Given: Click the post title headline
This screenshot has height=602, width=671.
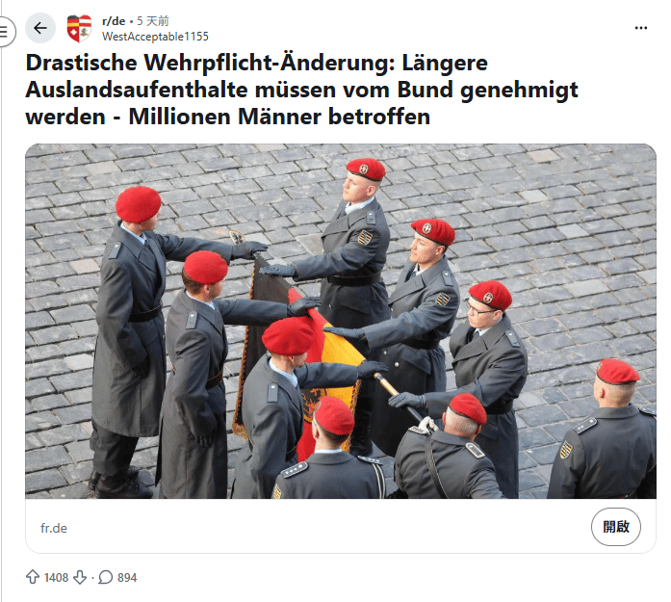Looking at the screenshot, I should click(x=301, y=90).
